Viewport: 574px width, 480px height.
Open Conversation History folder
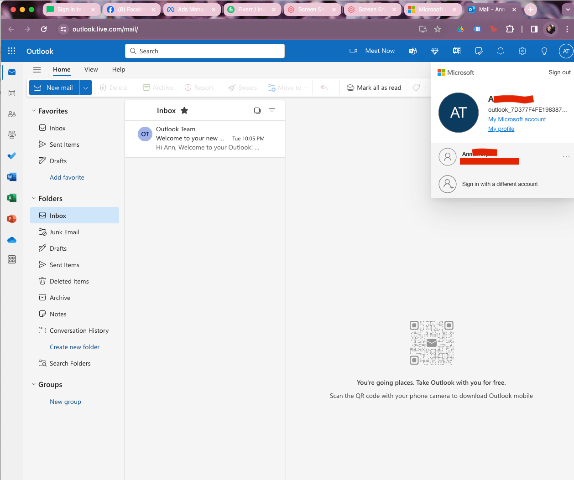point(74,330)
